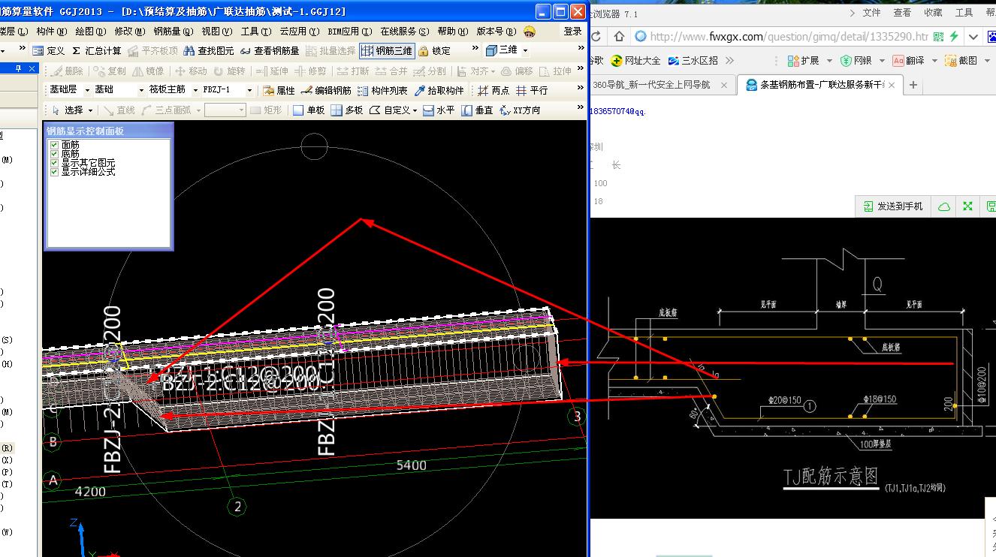Viewport: 996px width, 557px height.
Task: Open 绘图(D) menu
Action: coord(90,32)
